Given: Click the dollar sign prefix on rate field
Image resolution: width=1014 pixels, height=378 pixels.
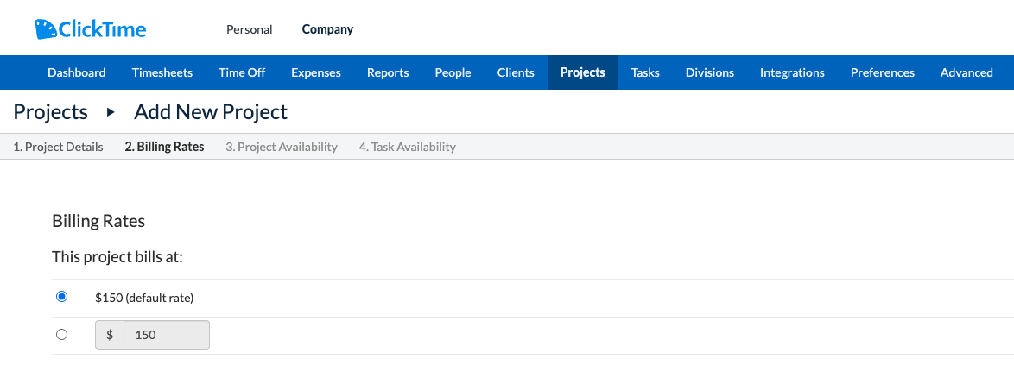Looking at the screenshot, I should click(x=110, y=335).
